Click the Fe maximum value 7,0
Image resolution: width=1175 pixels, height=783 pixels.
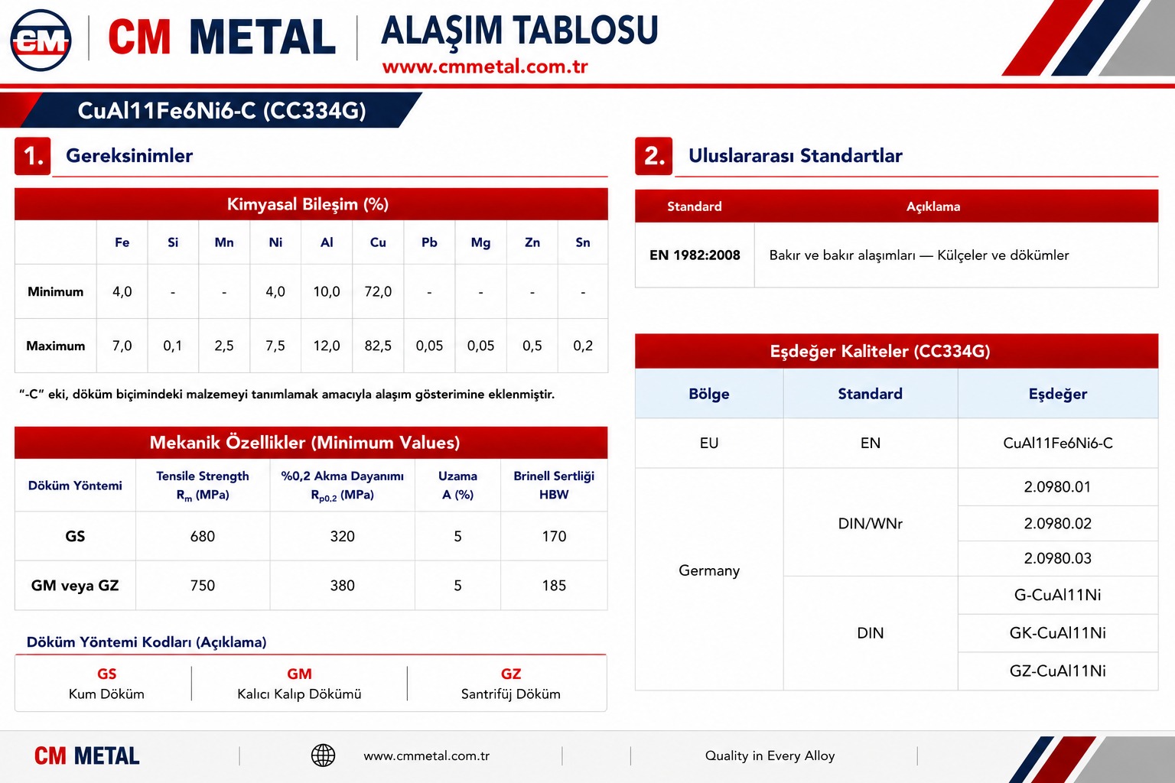(122, 346)
